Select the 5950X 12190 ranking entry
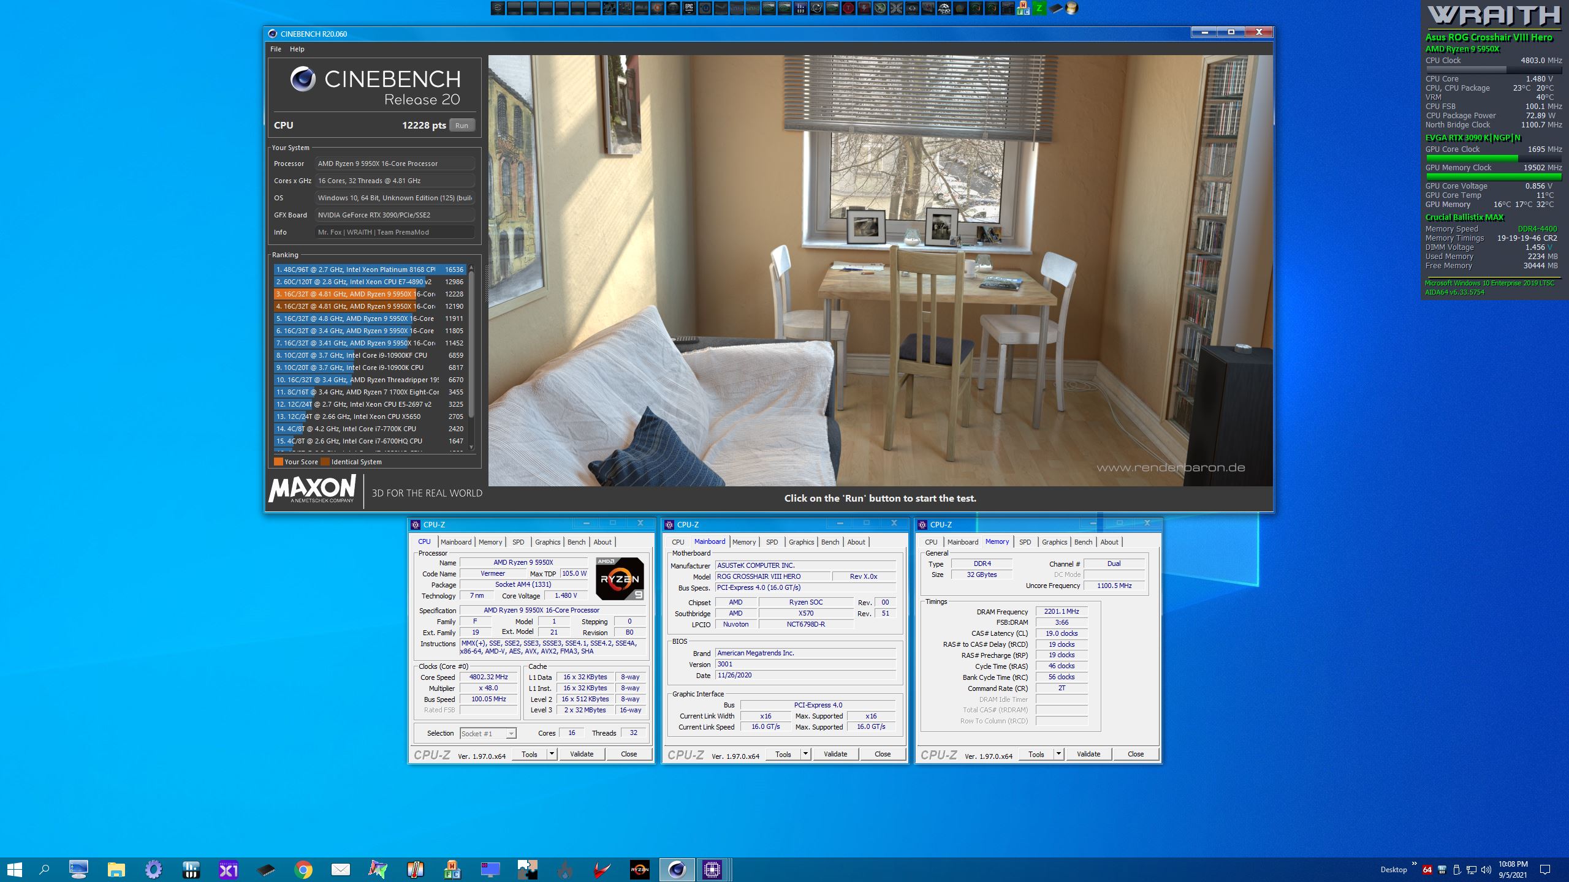 click(368, 306)
